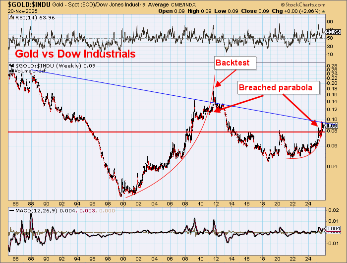Click year 92 on the main price chart axis

(x=62, y=203)
